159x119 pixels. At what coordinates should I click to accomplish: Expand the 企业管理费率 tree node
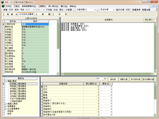(6, 109)
